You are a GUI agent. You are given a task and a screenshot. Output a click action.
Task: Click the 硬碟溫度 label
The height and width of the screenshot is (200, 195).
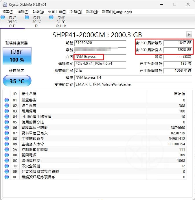click(x=16, y=71)
